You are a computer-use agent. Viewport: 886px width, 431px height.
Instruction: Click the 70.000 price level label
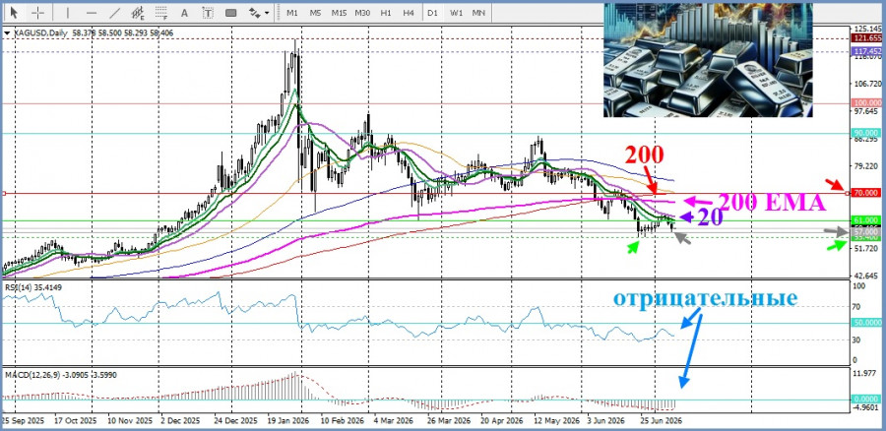866,193
